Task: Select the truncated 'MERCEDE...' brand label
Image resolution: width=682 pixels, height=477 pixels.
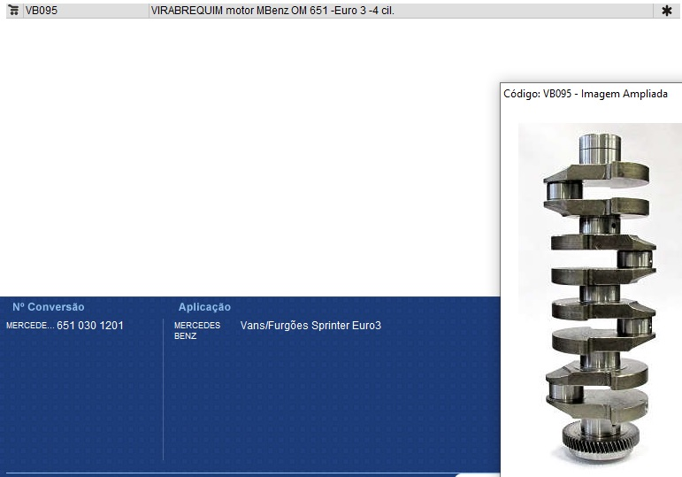Action: tap(30, 326)
